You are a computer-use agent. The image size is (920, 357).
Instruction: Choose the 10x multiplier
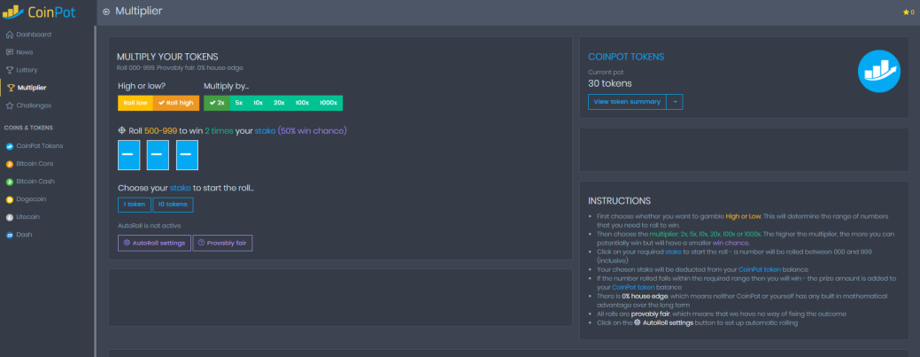[258, 103]
